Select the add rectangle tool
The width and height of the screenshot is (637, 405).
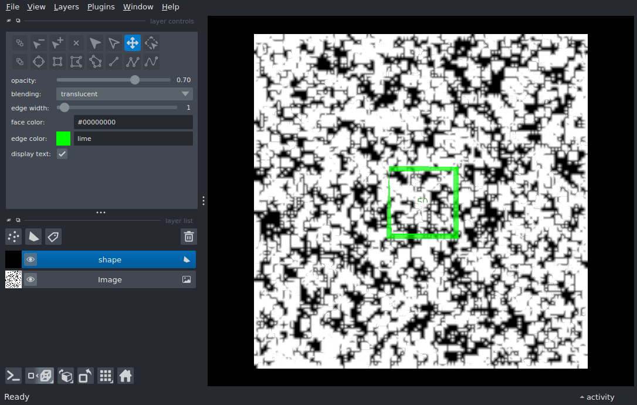click(57, 62)
